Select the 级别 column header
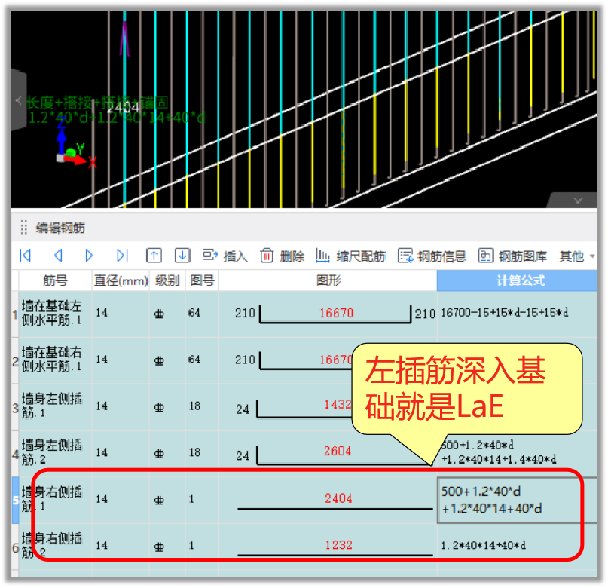Screen dimensions: 608x588 pyautogui.click(x=167, y=280)
